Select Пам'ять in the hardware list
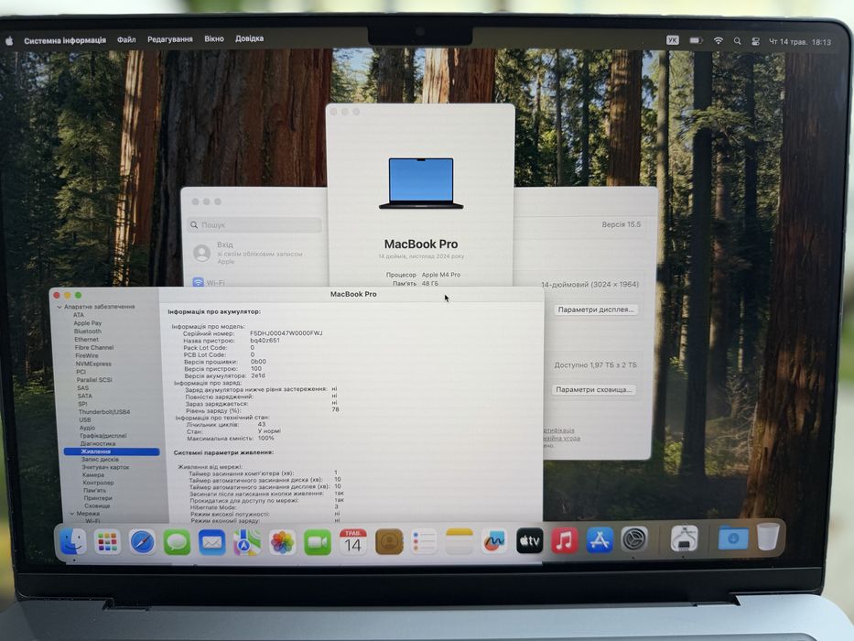The image size is (854, 641). (95, 490)
